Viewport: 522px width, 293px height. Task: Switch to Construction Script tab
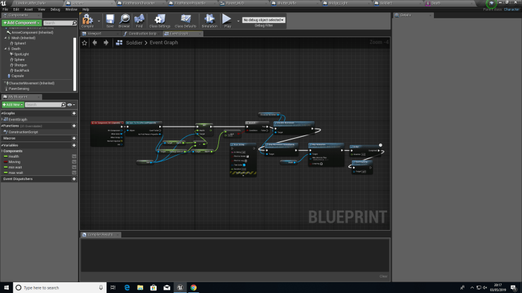point(142,34)
